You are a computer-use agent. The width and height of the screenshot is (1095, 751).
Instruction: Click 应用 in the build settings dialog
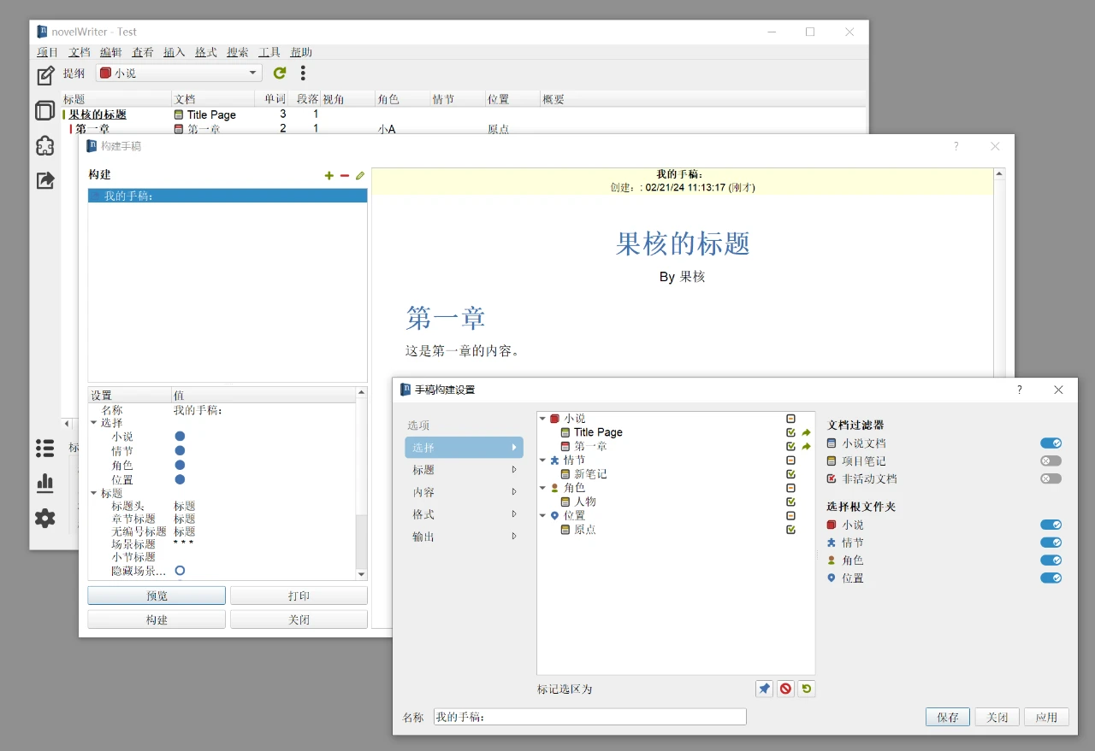point(1047,717)
